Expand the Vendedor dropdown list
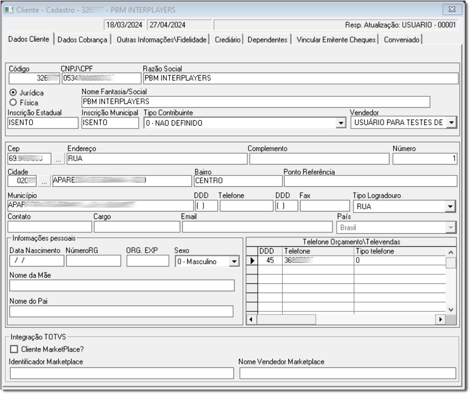 pyautogui.click(x=451, y=123)
